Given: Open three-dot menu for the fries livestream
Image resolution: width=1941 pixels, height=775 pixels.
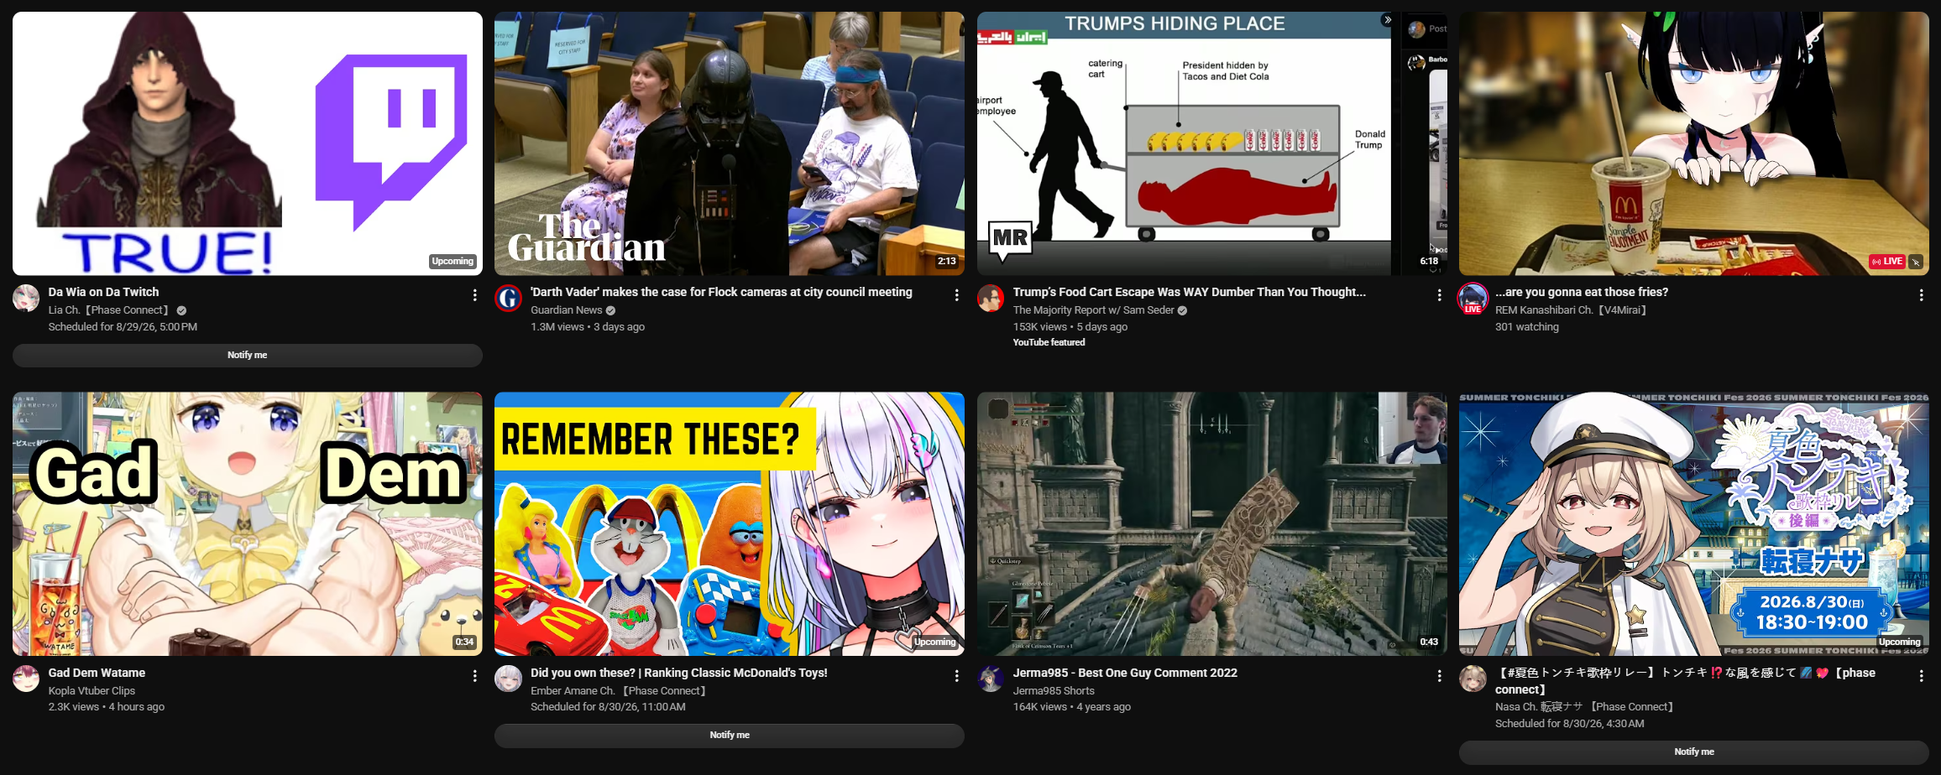Looking at the screenshot, I should click(1921, 295).
